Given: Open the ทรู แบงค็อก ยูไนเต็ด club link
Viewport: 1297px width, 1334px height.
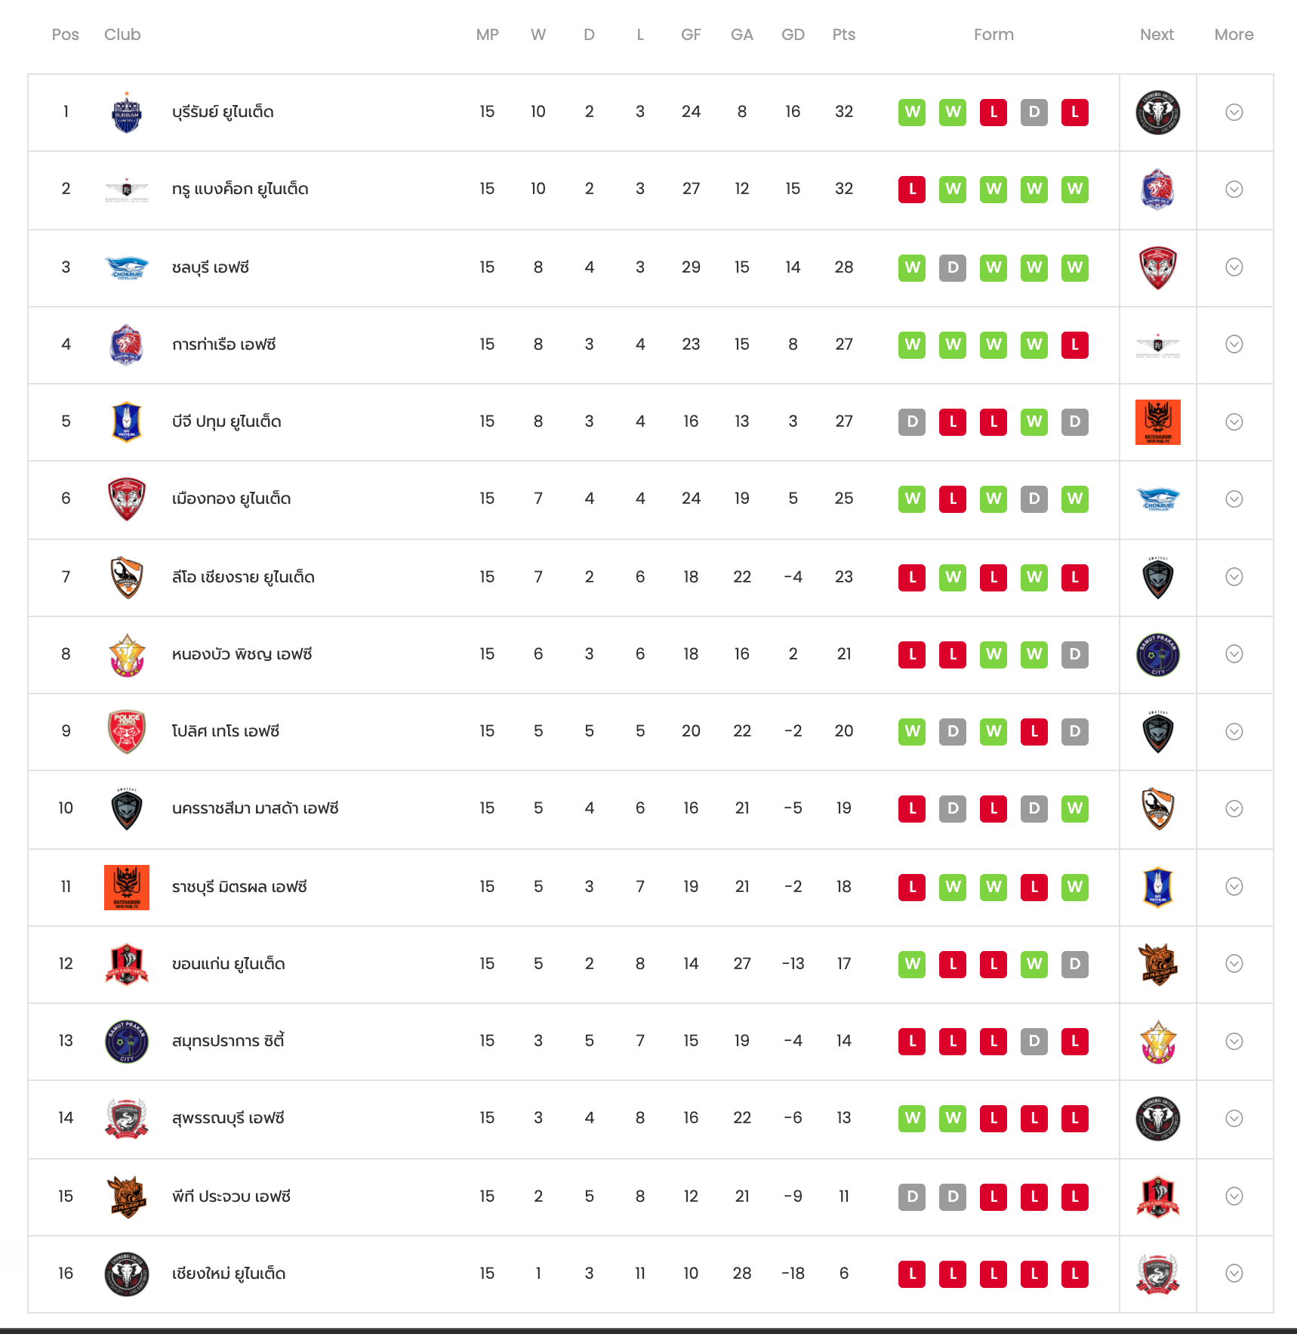Looking at the screenshot, I should [240, 189].
